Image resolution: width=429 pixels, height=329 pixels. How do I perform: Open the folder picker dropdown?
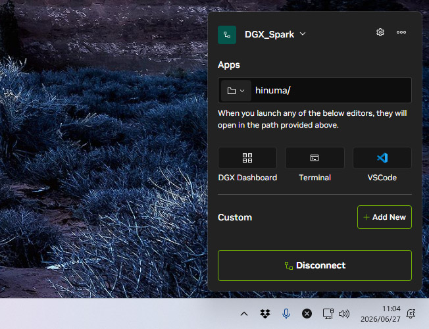(x=236, y=91)
